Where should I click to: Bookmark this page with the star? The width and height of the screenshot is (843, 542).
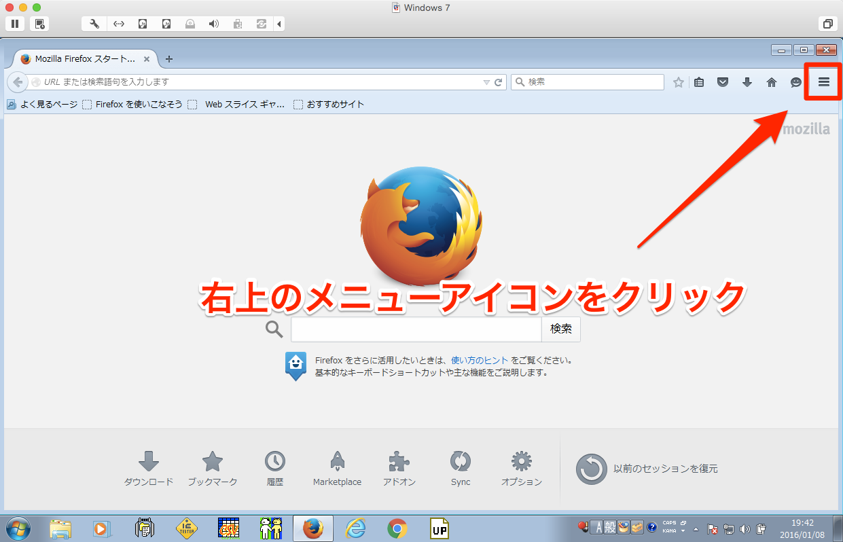pos(678,82)
